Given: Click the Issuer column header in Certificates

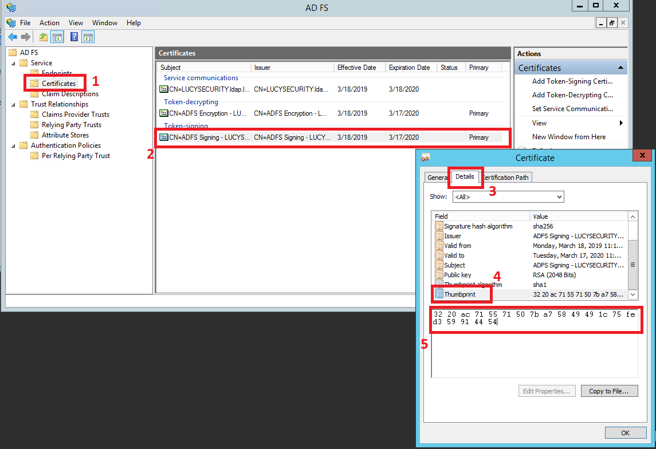Looking at the screenshot, I should [292, 68].
